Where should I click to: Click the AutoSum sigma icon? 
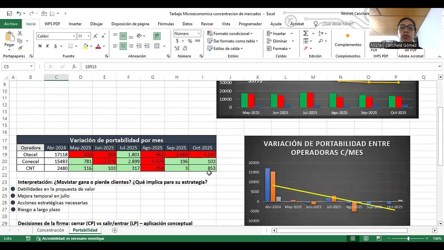306,33
